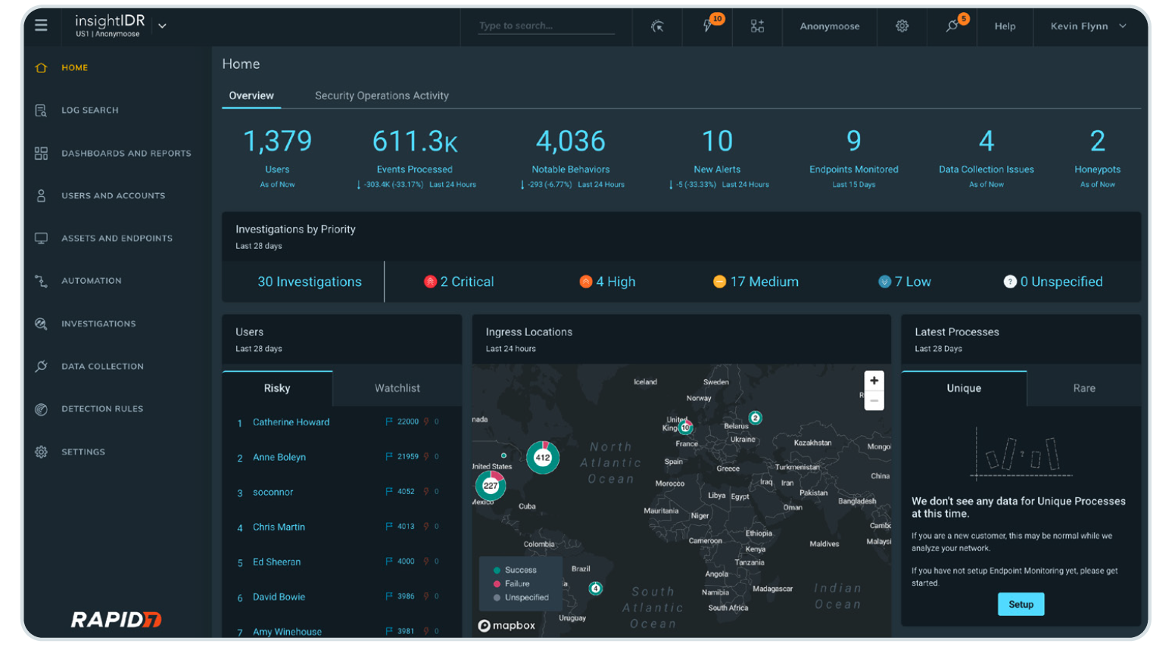Open user soconnor
The width and height of the screenshot is (1175, 647).
(273, 492)
